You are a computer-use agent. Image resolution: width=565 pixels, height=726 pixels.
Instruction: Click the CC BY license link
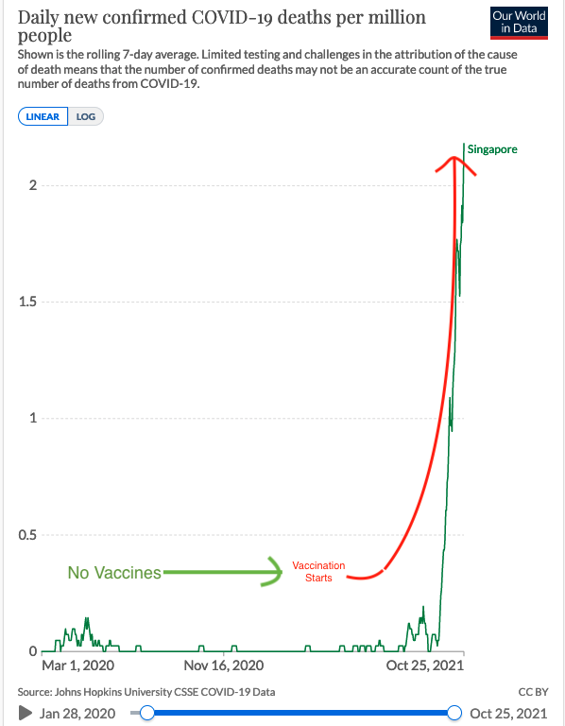point(533,692)
